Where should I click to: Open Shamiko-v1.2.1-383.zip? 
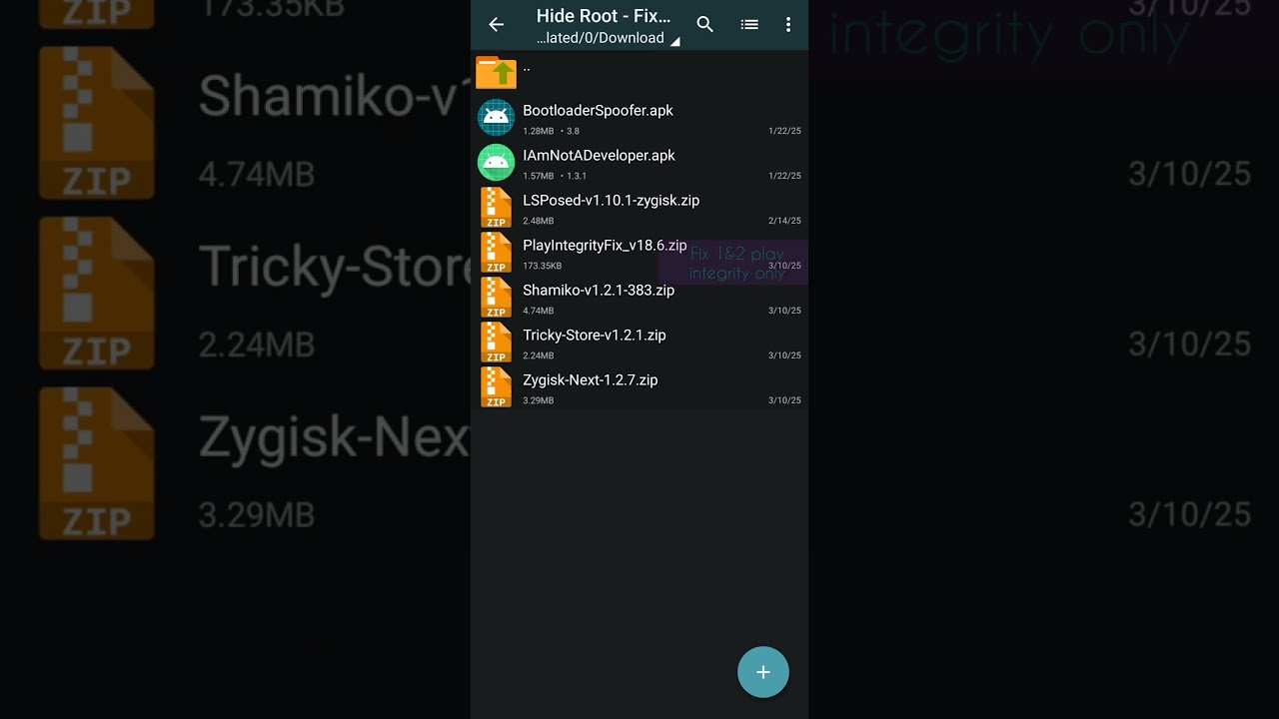point(599,291)
